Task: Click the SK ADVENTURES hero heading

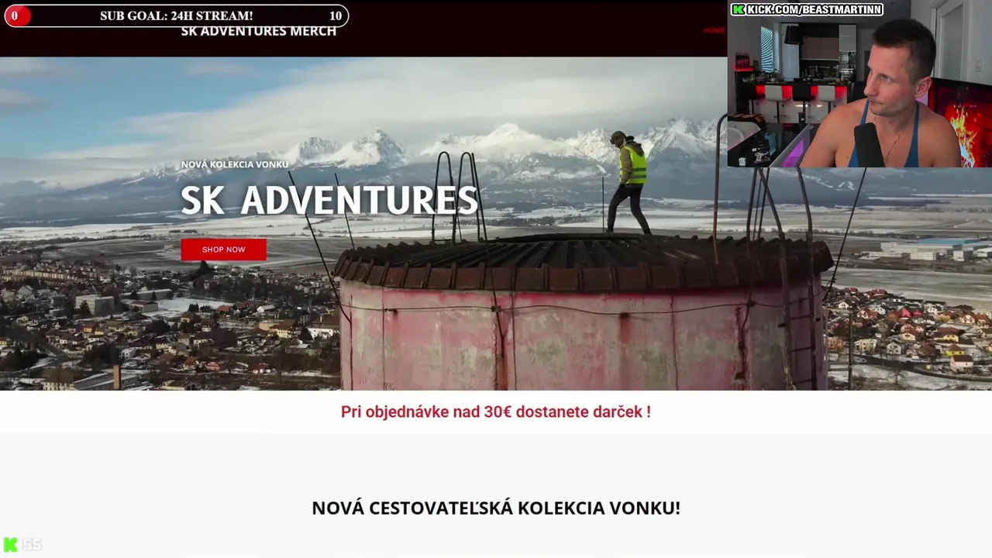Action: click(329, 201)
